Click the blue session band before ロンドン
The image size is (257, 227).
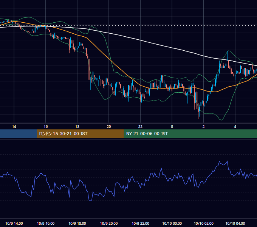(x=19, y=134)
